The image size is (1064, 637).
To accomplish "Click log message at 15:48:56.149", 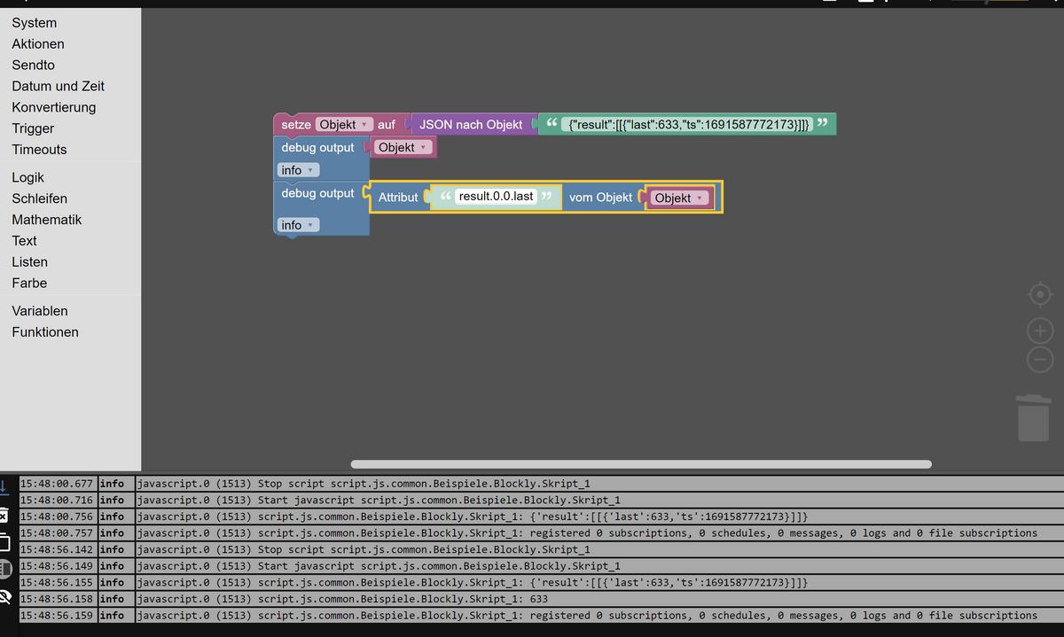I will (599, 566).
